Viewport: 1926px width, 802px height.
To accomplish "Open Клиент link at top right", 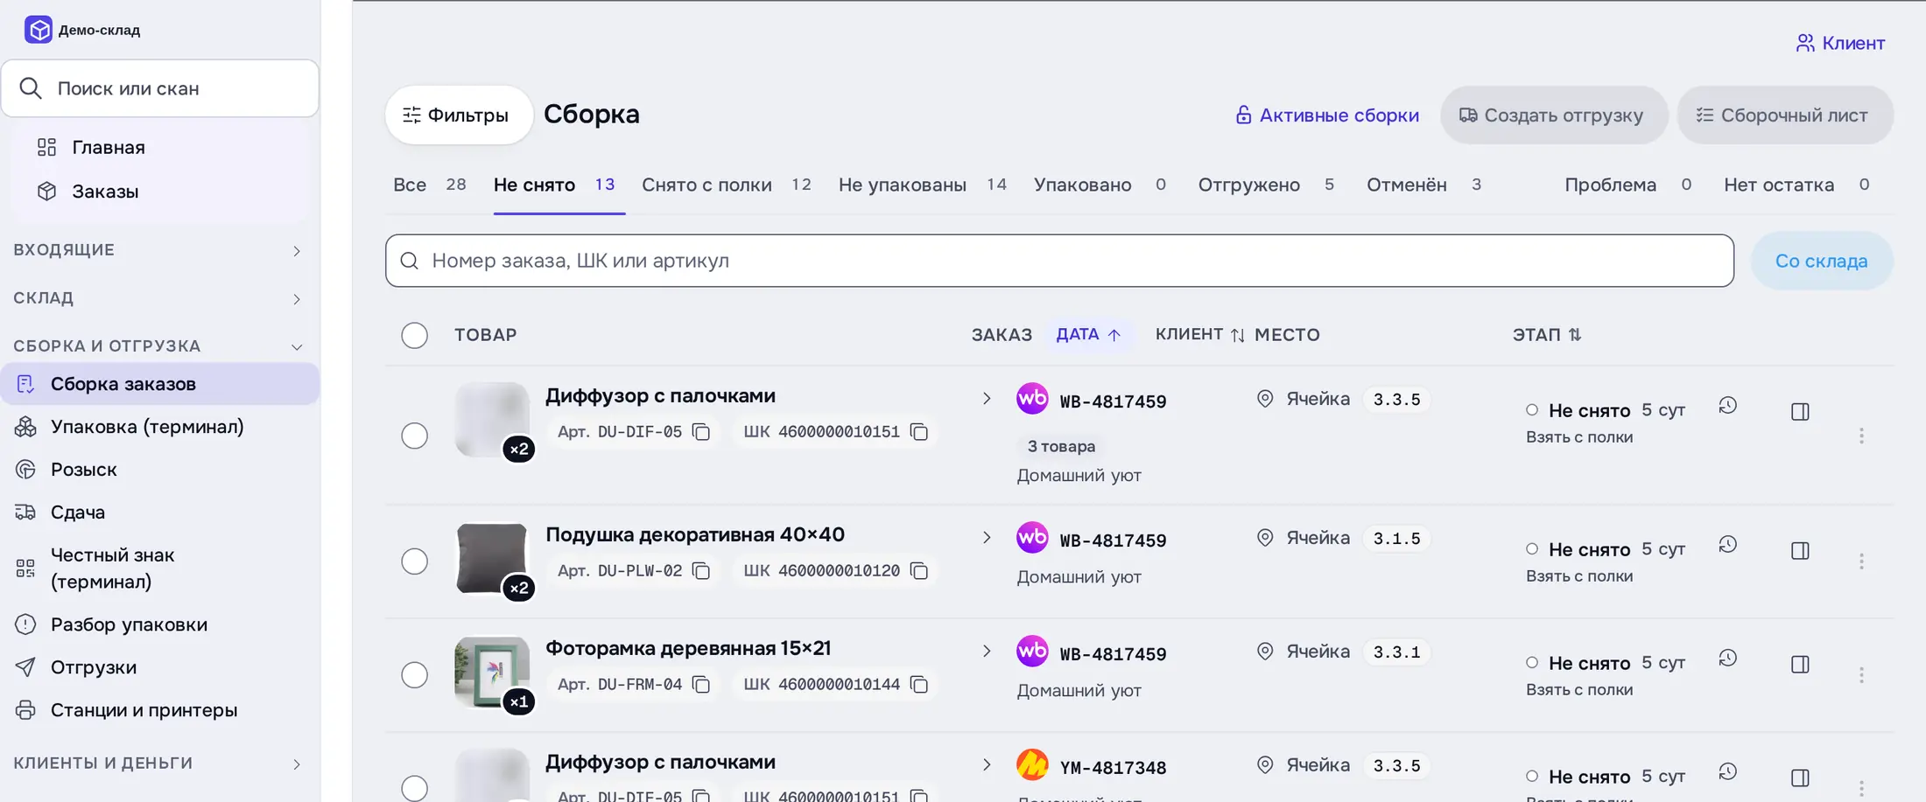I will click(x=1840, y=43).
